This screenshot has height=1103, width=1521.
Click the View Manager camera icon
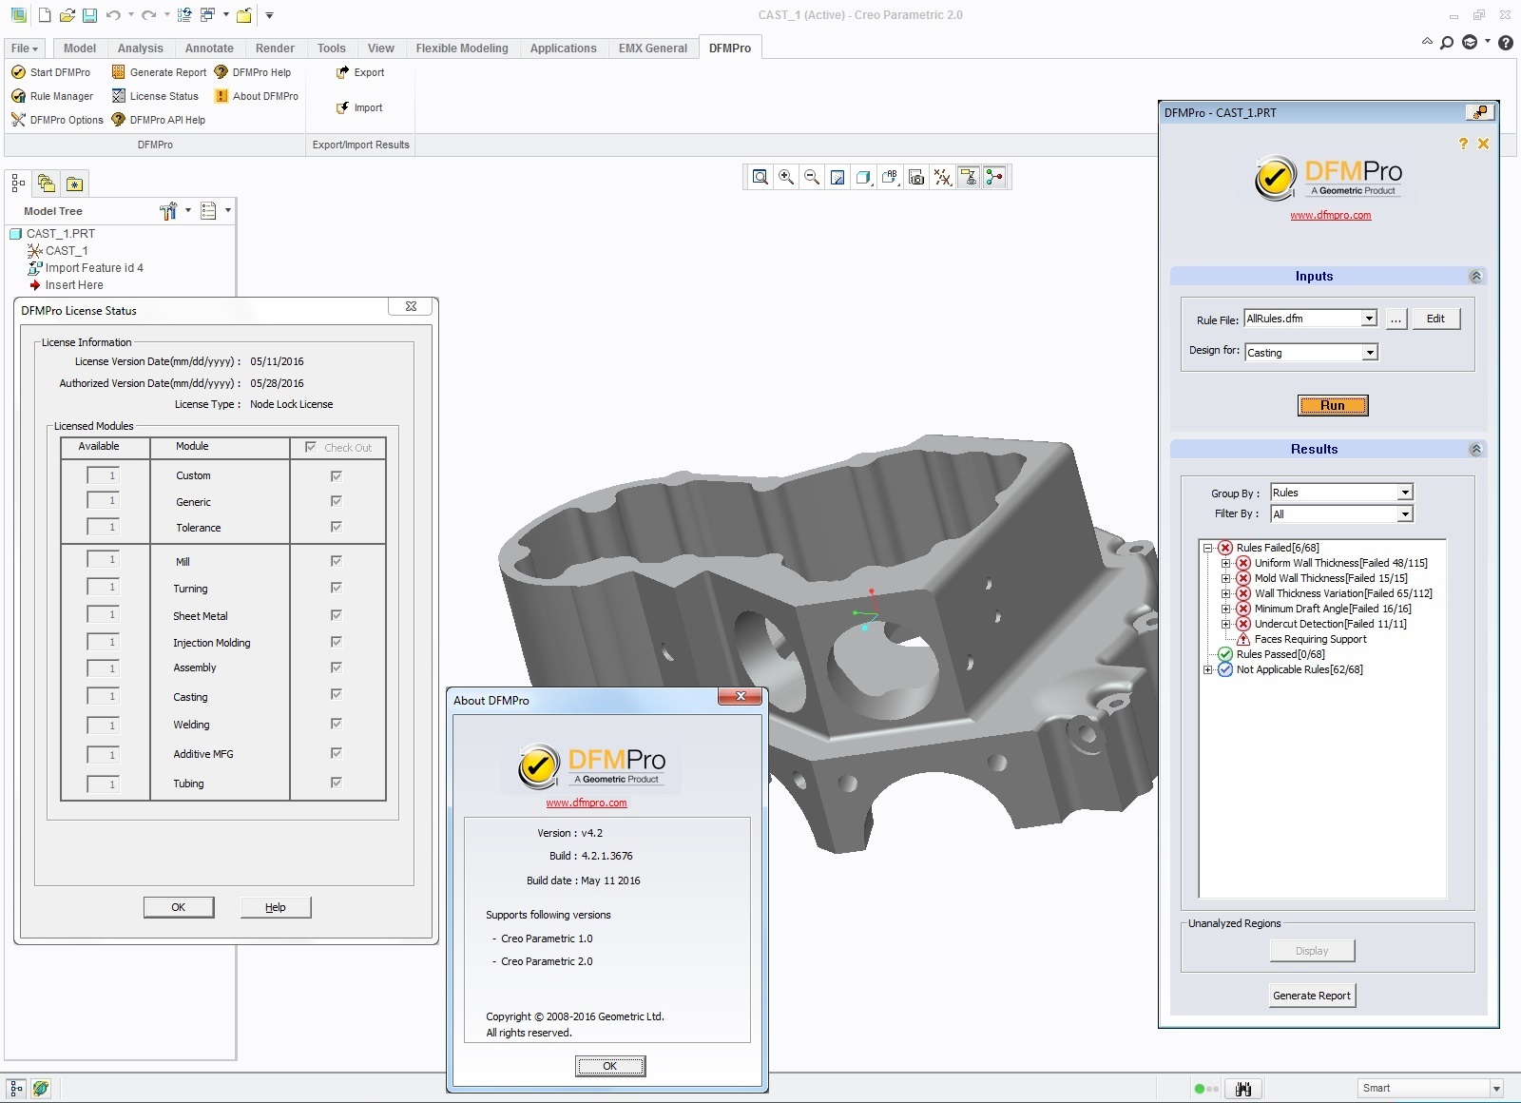916,177
